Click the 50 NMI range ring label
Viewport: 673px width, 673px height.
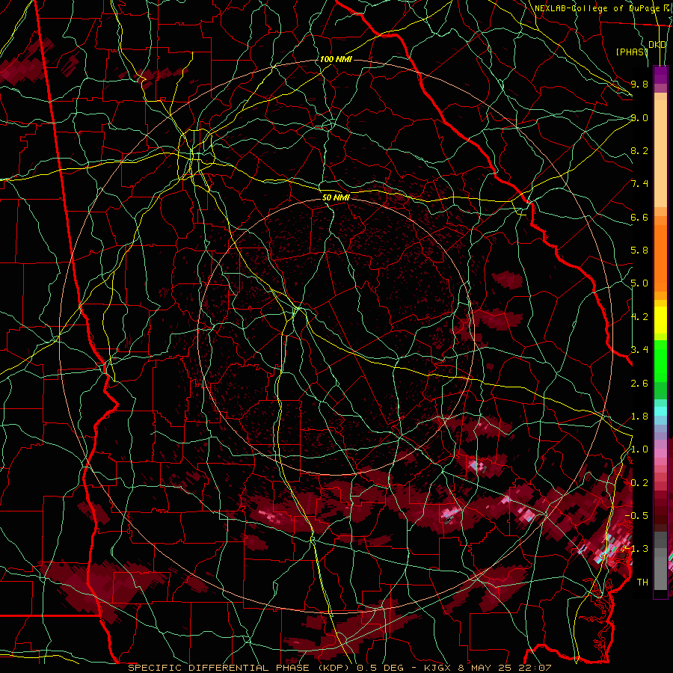336,197
